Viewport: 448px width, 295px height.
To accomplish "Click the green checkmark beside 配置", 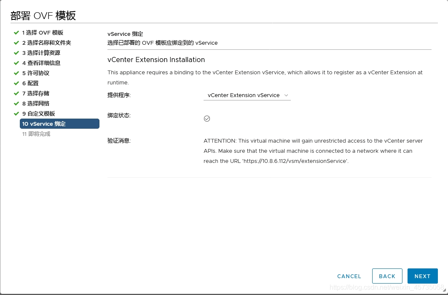I will coord(16,83).
